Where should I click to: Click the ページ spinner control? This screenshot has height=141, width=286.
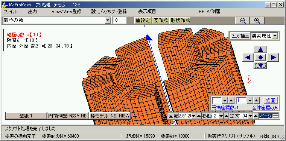[269, 116]
